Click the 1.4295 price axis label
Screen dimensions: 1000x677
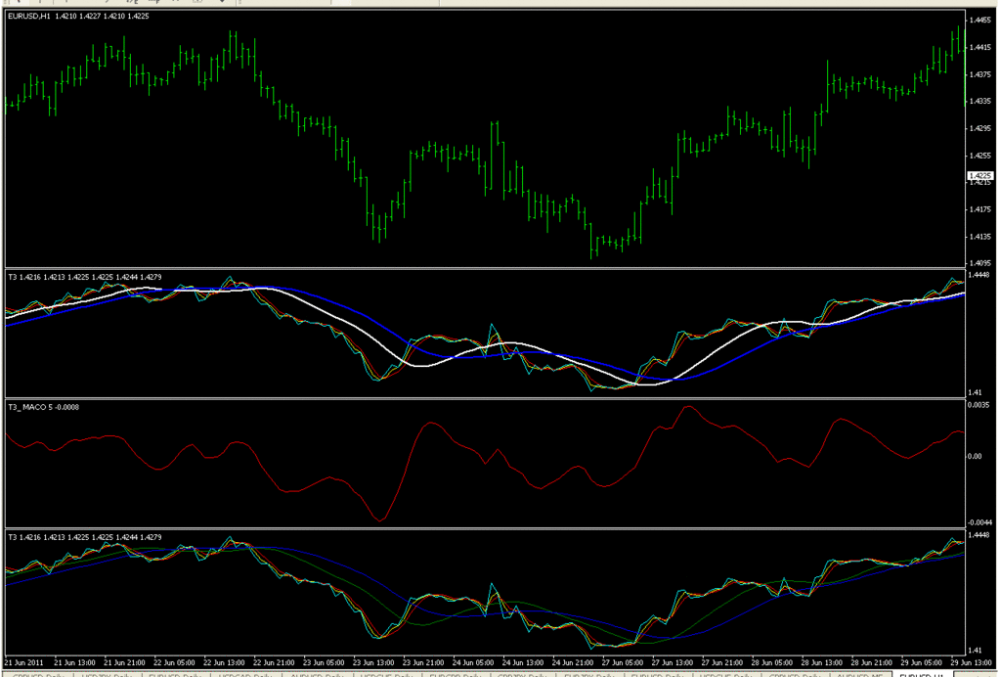[980, 128]
